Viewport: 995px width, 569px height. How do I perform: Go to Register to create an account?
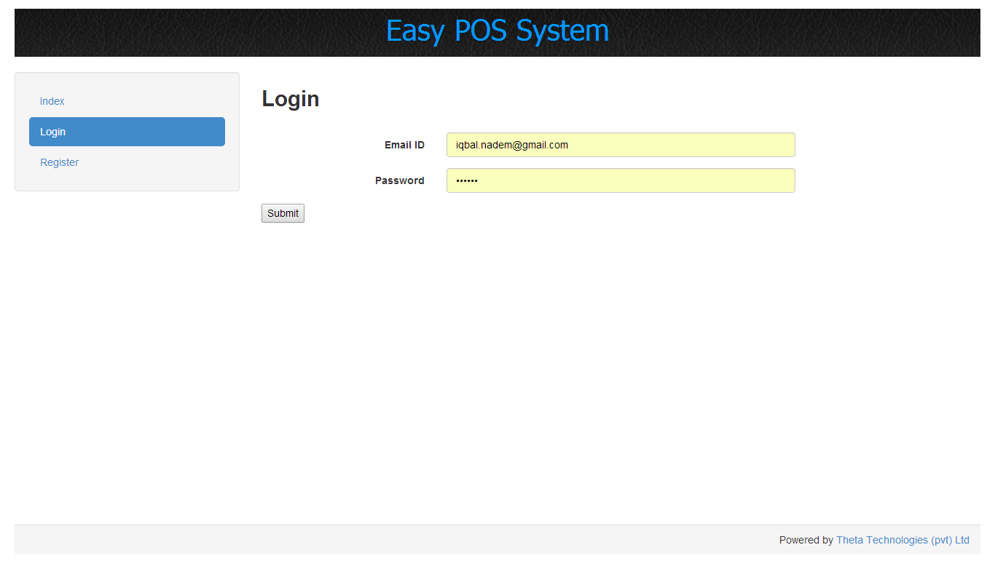coord(59,162)
